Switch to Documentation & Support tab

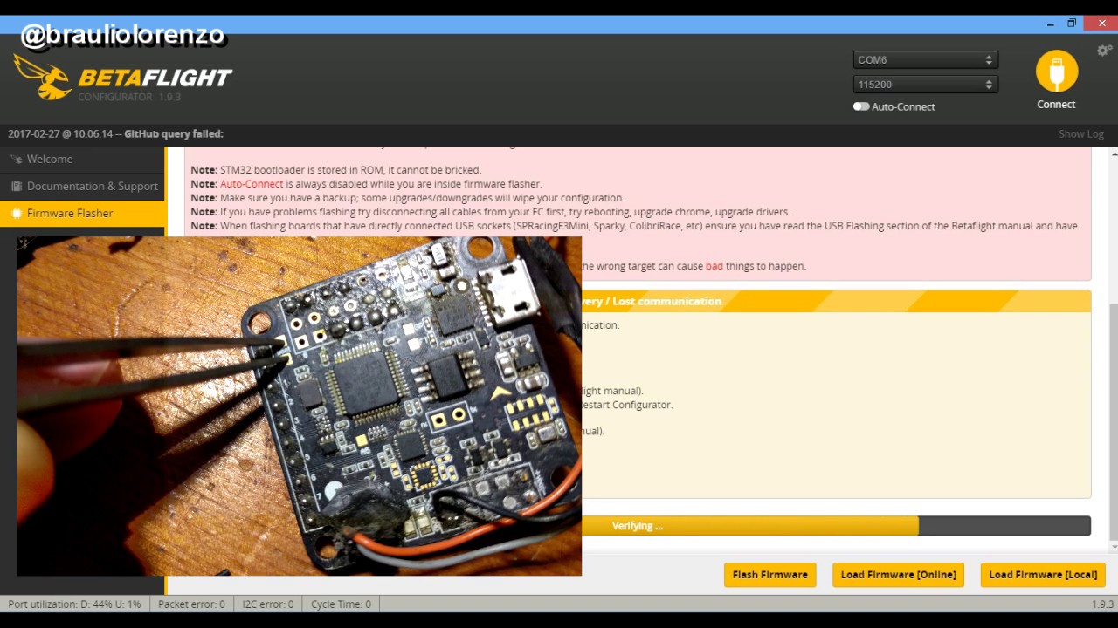(82, 187)
